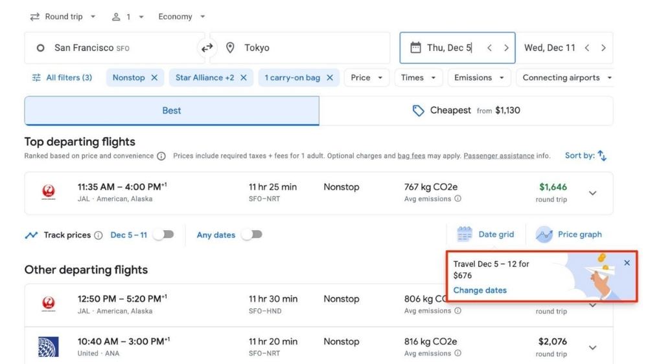Viewport: 648px width, 364px height.
Task: Click the Sort by arrows icon
Action: click(x=602, y=156)
